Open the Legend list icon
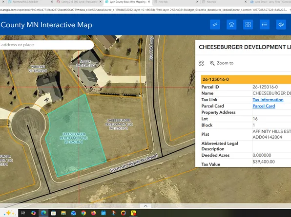Screen dimensions: 291x217 (265, 25)
